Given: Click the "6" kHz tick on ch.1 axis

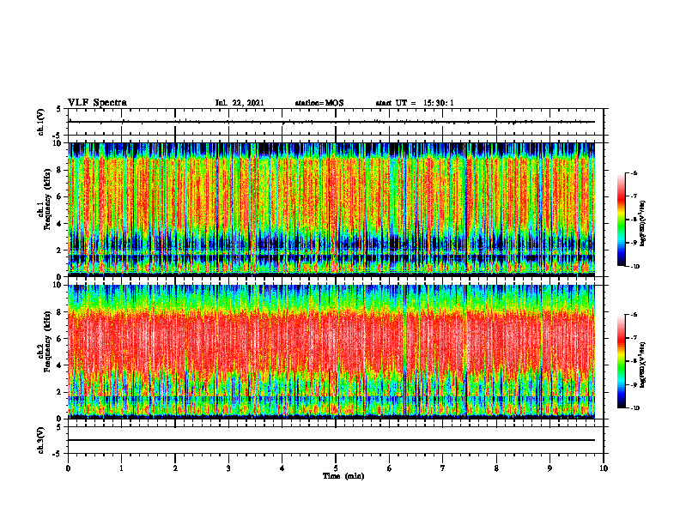Looking at the screenshot, I should (60, 197).
